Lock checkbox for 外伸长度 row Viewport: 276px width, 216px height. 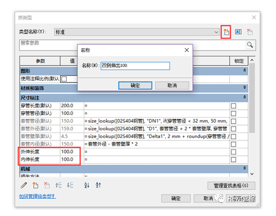[233, 152]
